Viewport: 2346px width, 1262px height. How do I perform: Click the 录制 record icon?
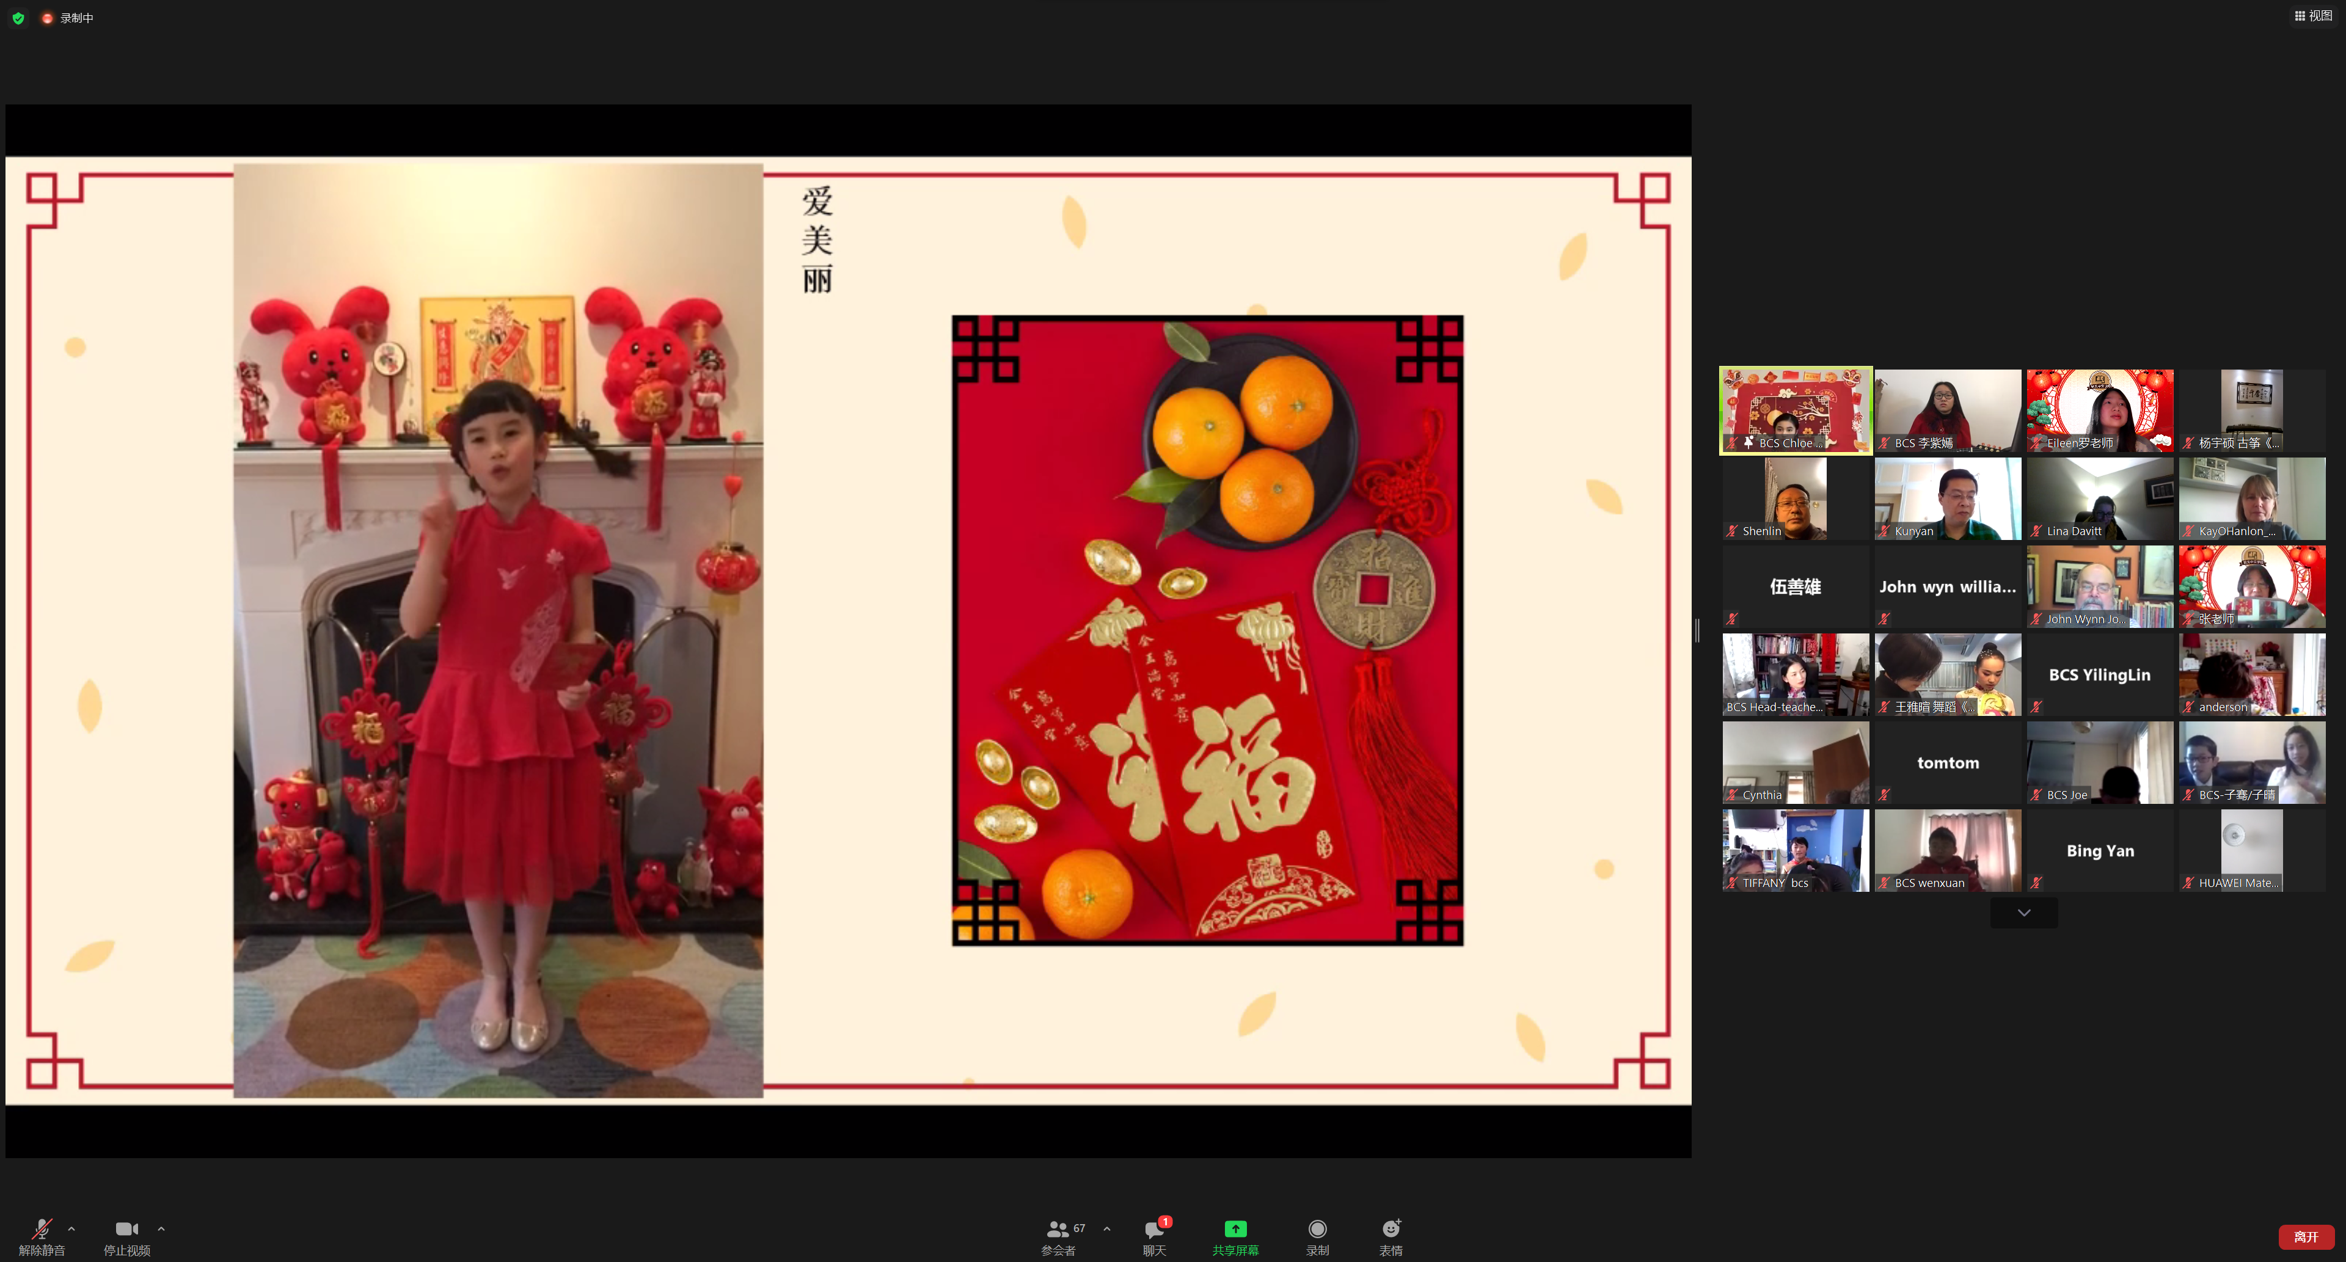click(1317, 1229)
